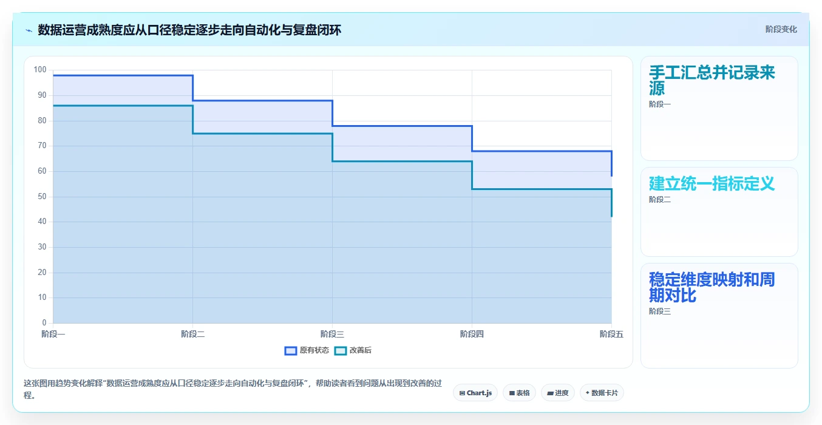Select the Chart.js tag chip
The width and height of the screenshot is (822, 425).
pyautogui.click(x=475, y=393)
